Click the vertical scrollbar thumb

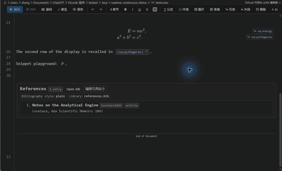coord(280,130)
